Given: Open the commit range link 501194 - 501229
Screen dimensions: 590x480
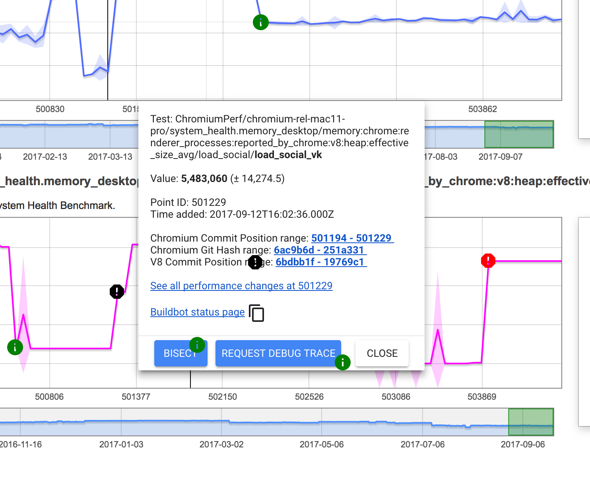Looking at the screenshot, I should pos(352,238).
